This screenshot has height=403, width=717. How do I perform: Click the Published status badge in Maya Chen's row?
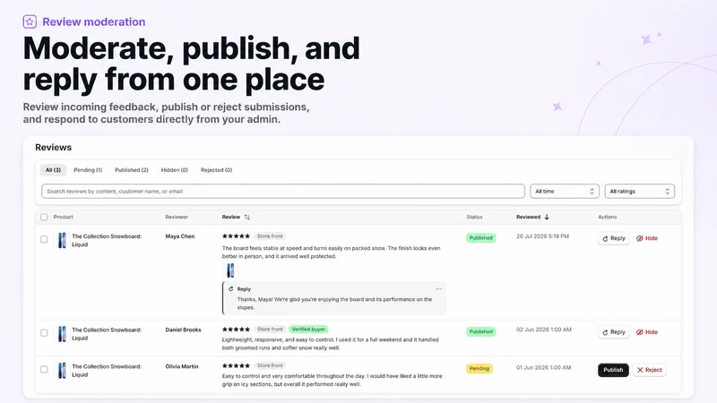pyautogui.click(x=481, y=237)
